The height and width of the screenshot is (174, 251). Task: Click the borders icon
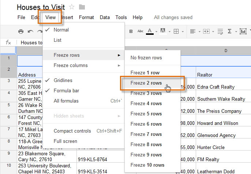pos(176,32)
